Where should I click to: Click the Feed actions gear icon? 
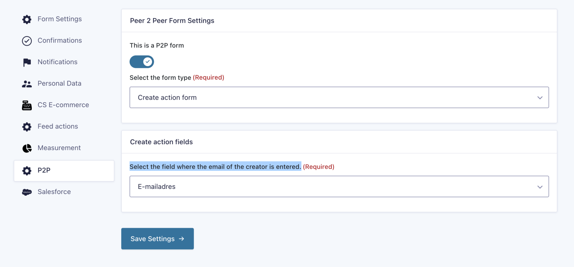[x=27, y=127]
